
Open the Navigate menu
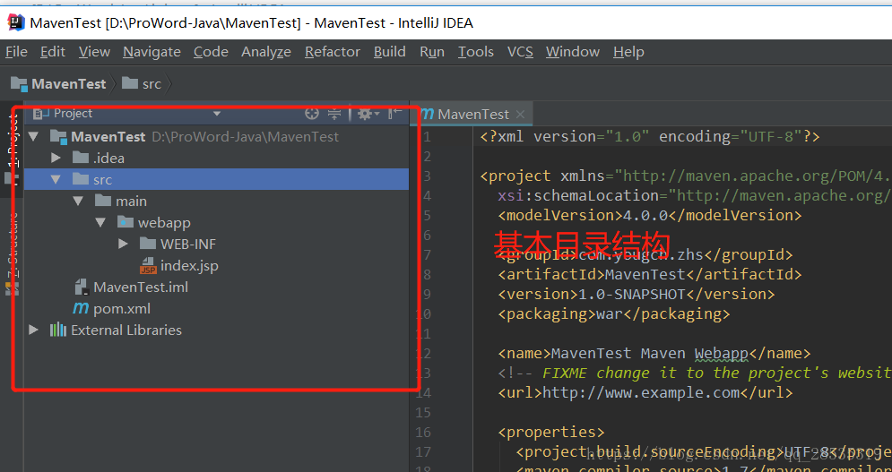pos(152,52)
